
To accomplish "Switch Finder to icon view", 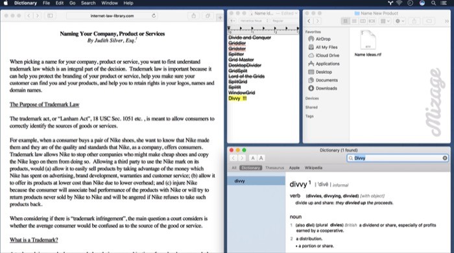I will tap(345, 21).
